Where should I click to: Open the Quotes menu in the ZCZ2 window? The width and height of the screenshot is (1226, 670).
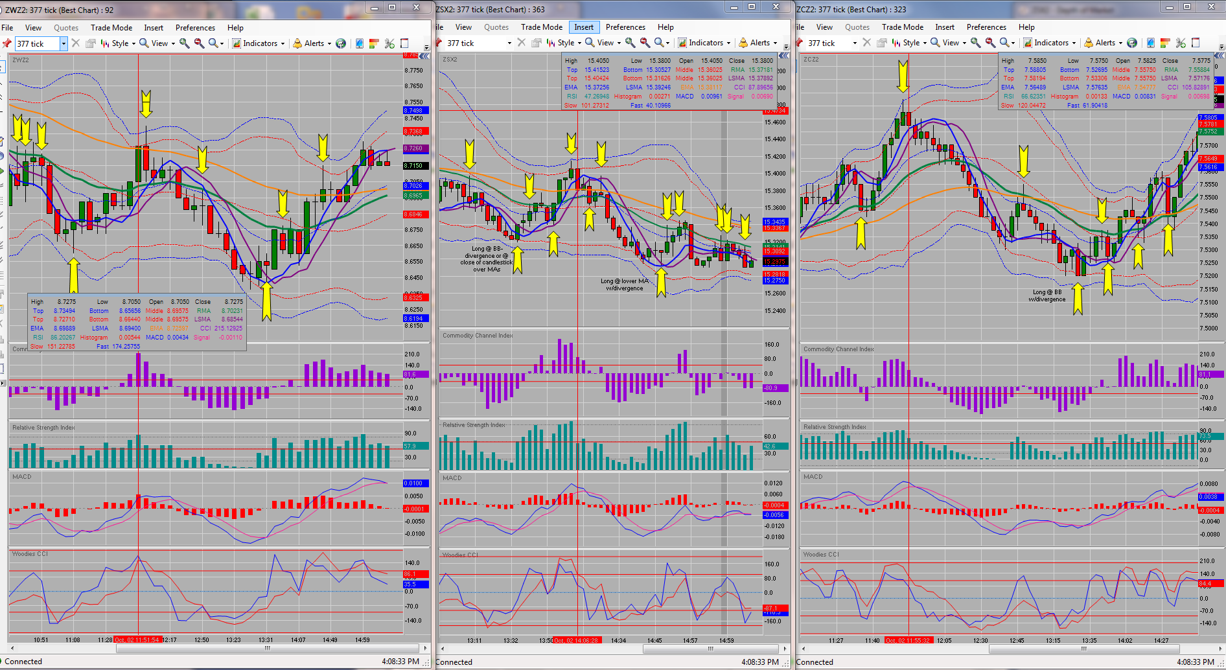coord(857,27)
